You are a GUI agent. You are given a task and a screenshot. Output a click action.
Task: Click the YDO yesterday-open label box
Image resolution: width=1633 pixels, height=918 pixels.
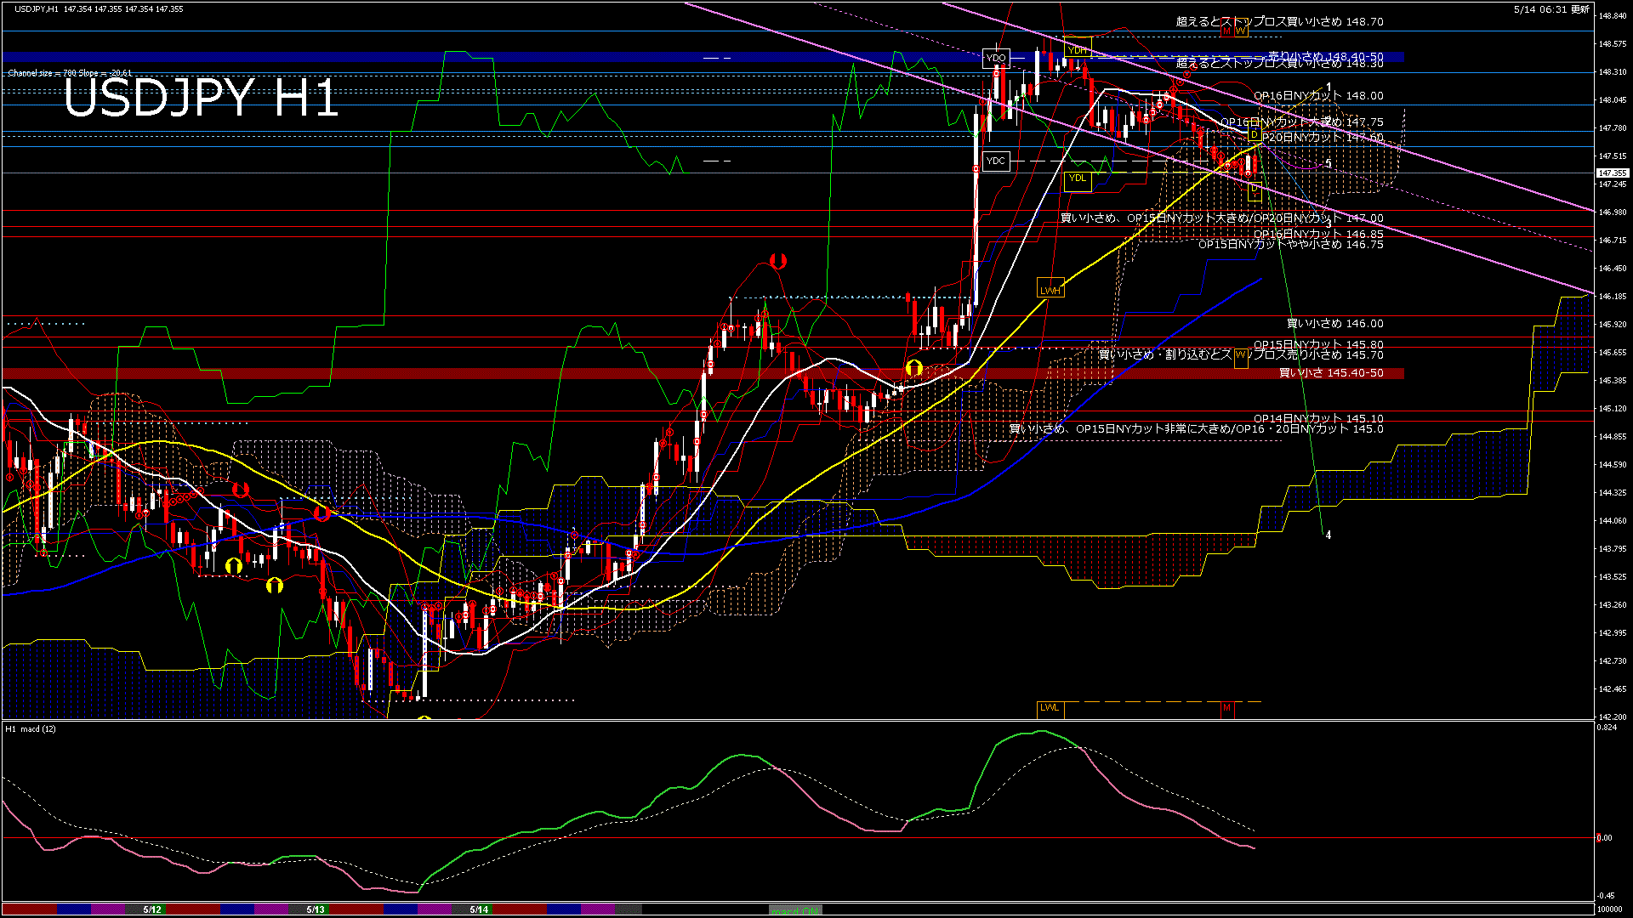click(x=995, y=58)
